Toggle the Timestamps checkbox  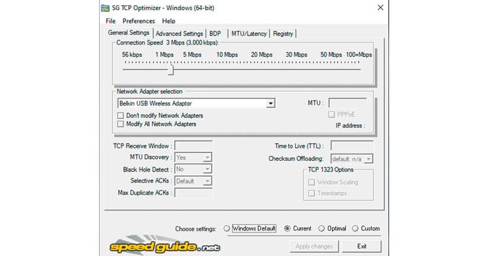tap(311, 193)
